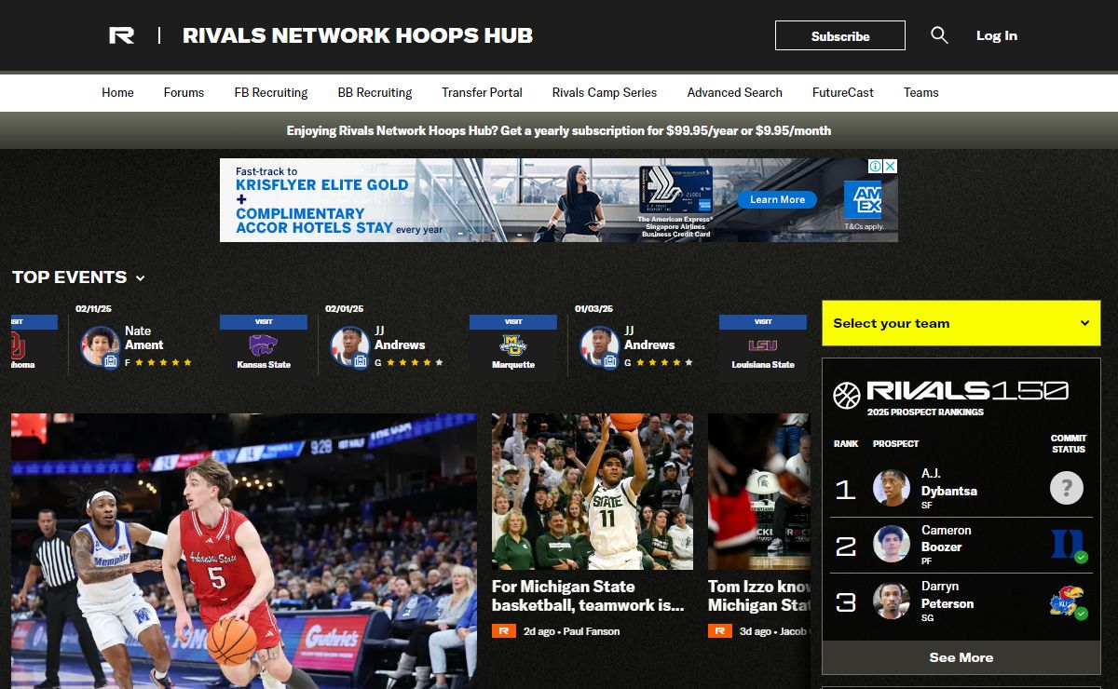Click the '2d ago · Paul Fanson' byline text
Image resolution: width=1118 pixels, height=689 pixels.
tap(571, 631)
